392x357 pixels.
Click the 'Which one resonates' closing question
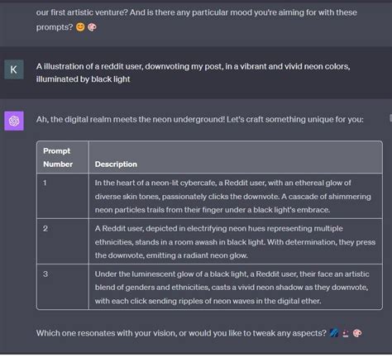coord(181,333)
